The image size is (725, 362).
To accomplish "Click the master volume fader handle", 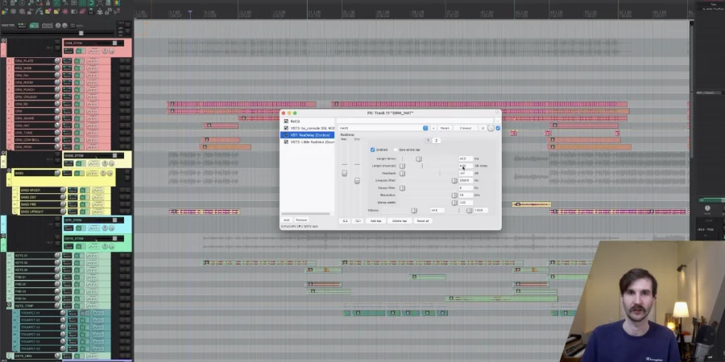I will pyautogui.click(x=81, y=33).
